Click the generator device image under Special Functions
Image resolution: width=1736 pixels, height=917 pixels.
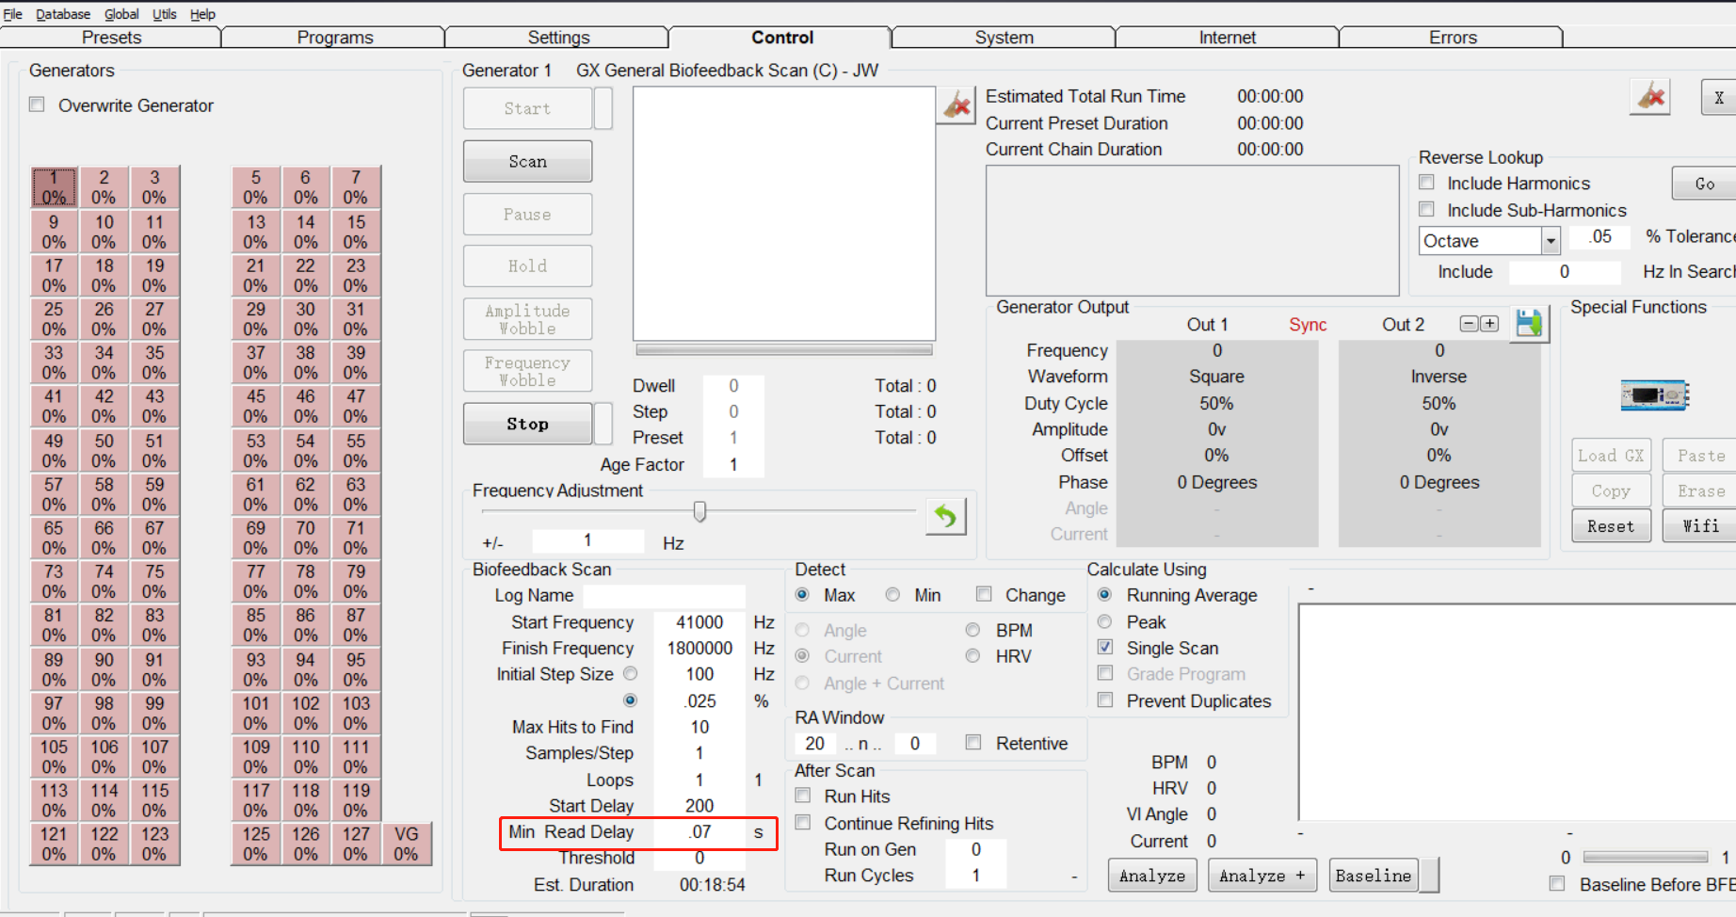tap(1654, 394)
